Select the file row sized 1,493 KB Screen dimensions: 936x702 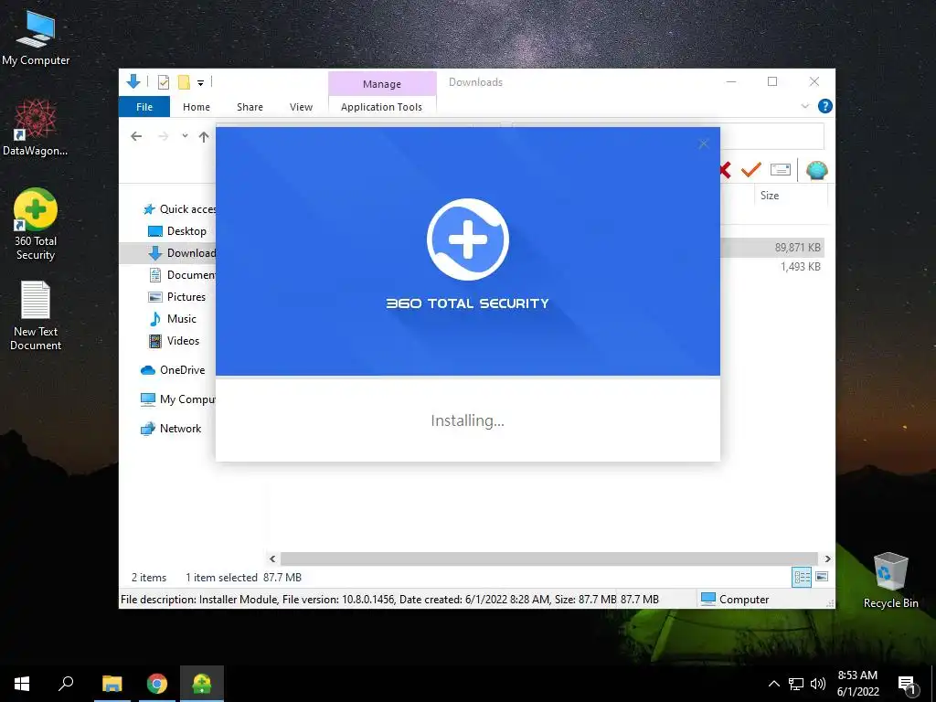pos(772,267)
